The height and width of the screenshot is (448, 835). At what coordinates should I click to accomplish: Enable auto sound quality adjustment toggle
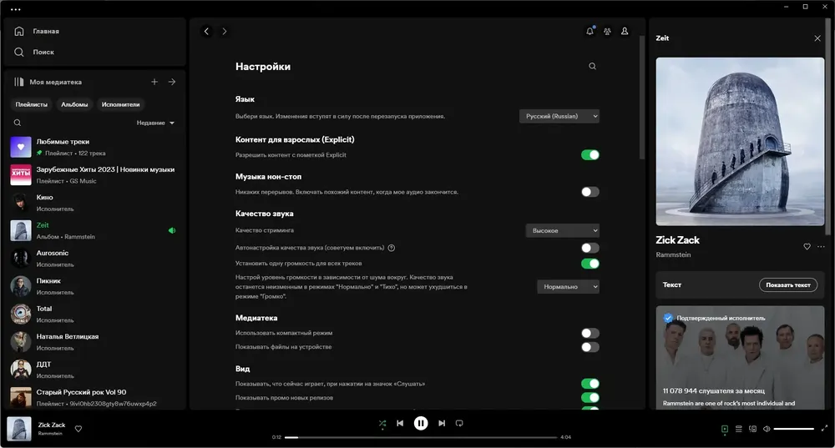pyautogui.click(x=590, y=248)
